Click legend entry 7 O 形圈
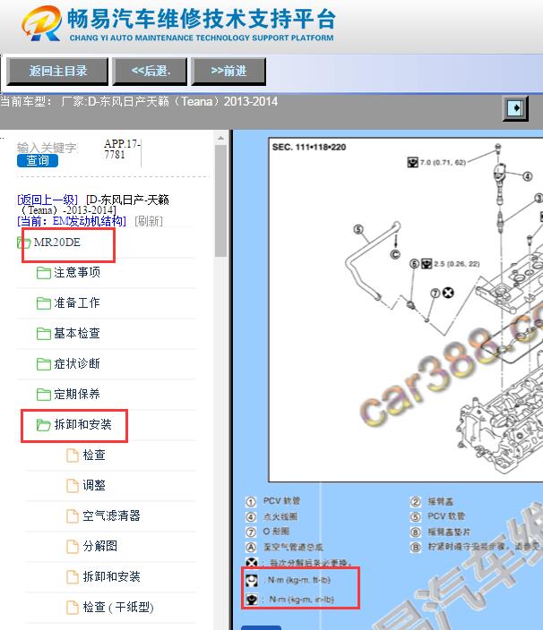Image resolution: width=543 pixels, height=630 pixels. click(x=268, y=532)
